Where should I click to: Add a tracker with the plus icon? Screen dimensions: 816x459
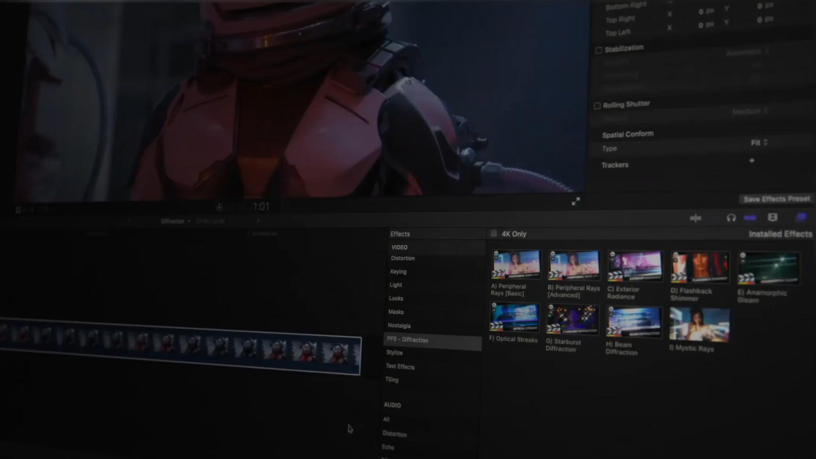[x=752, y=161]
